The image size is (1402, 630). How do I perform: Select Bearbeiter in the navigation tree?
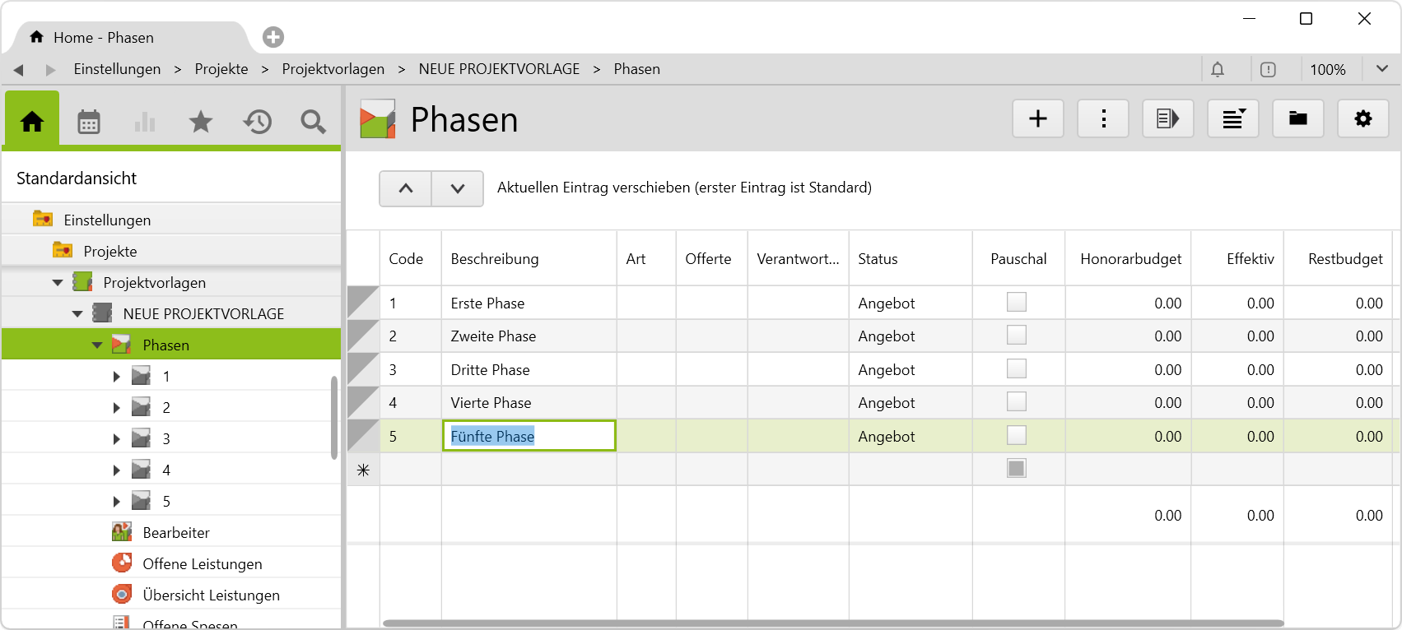176,533
